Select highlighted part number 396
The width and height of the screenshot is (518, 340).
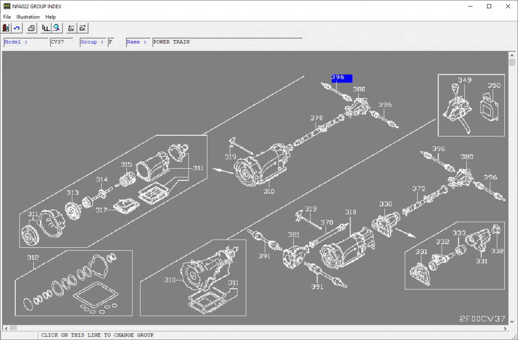(341, 78)
